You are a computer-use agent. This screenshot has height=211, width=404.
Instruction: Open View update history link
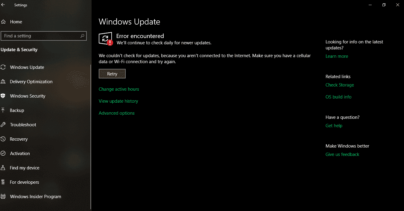point(119,101)
